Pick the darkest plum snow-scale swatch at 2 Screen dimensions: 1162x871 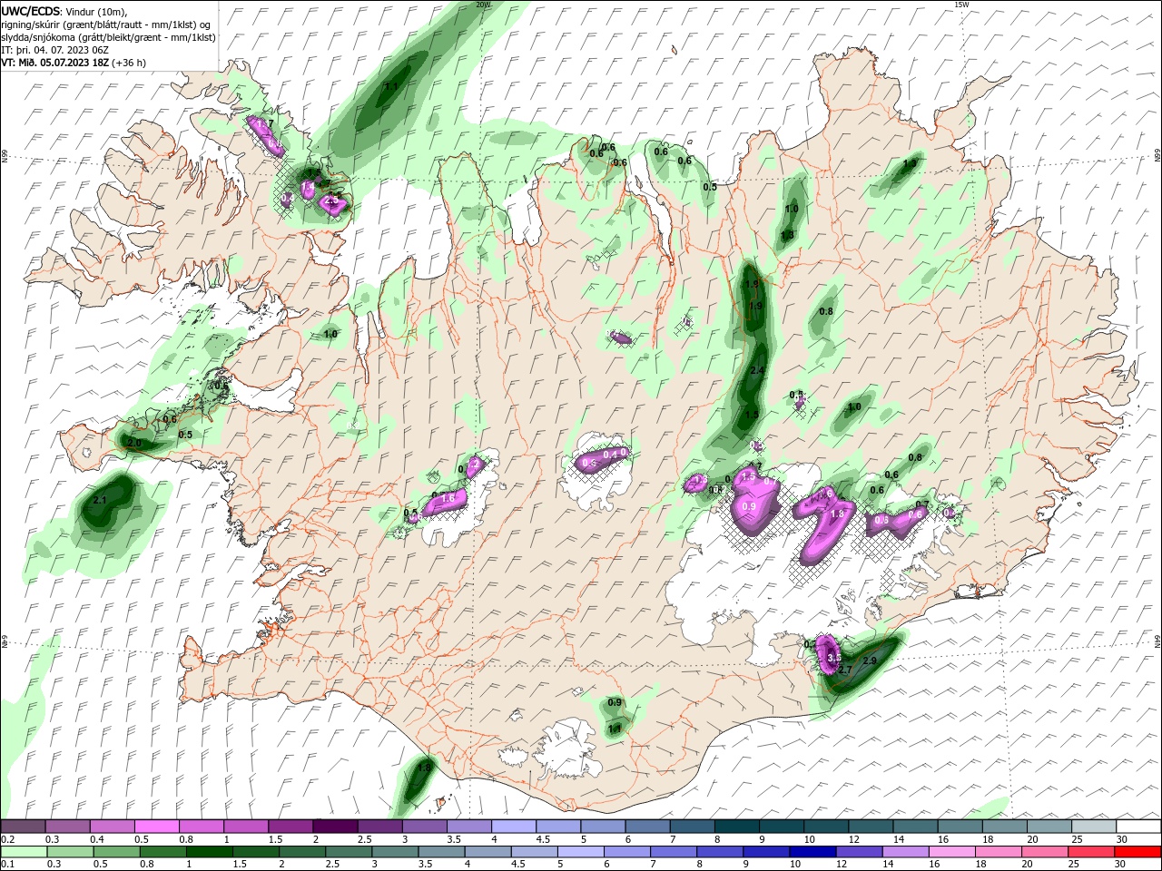click(x=335, y=827)
